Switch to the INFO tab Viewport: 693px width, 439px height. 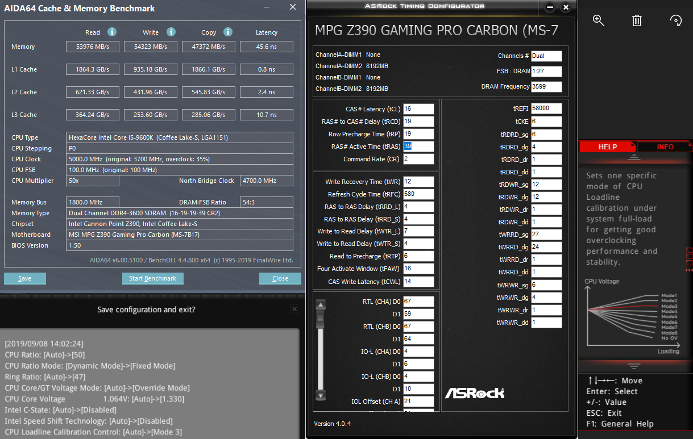point(665,147)
